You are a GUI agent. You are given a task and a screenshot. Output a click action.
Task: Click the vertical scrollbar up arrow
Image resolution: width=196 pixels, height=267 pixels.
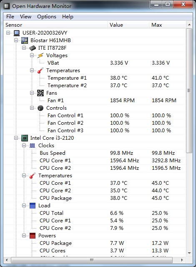click(189, 25)
